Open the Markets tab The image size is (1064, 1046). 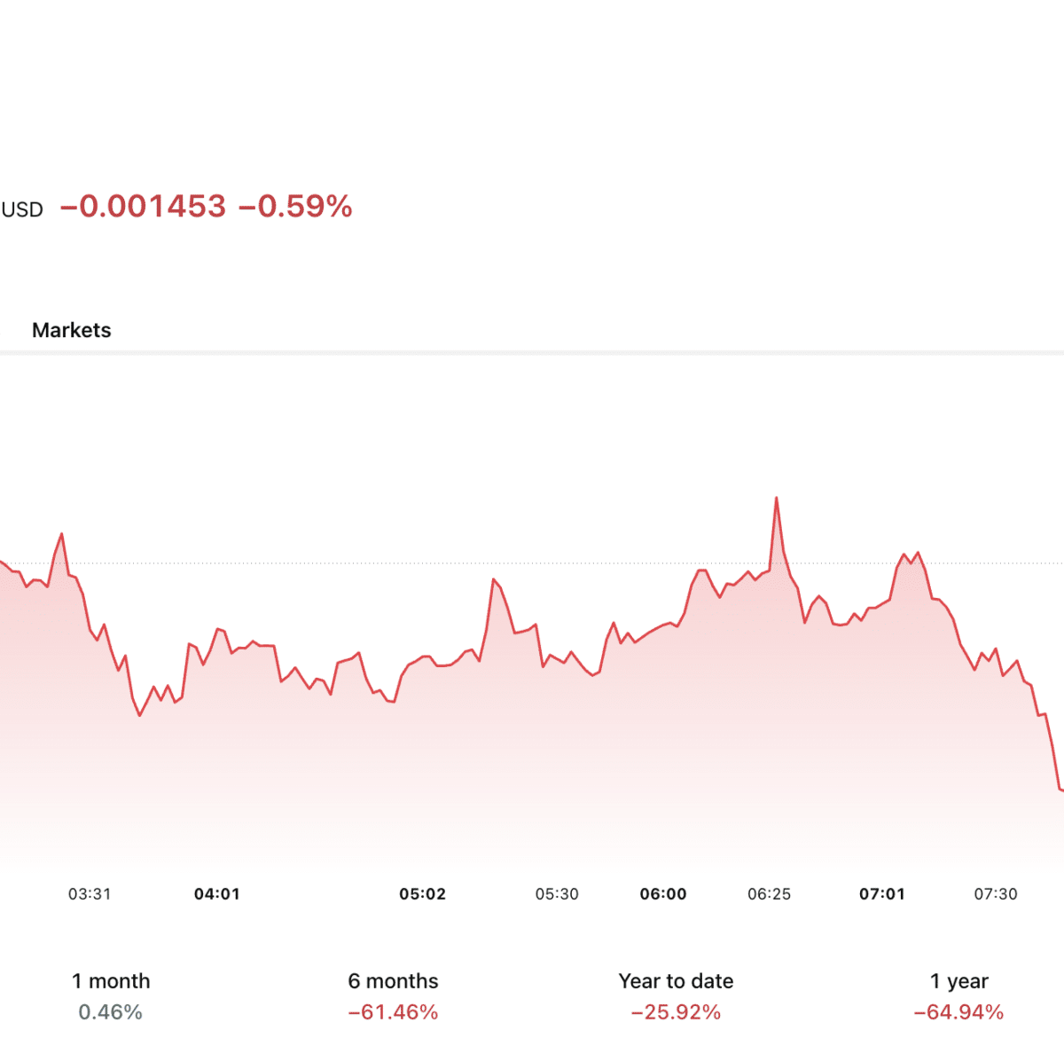pyautogui.click(x=72, y=330)
